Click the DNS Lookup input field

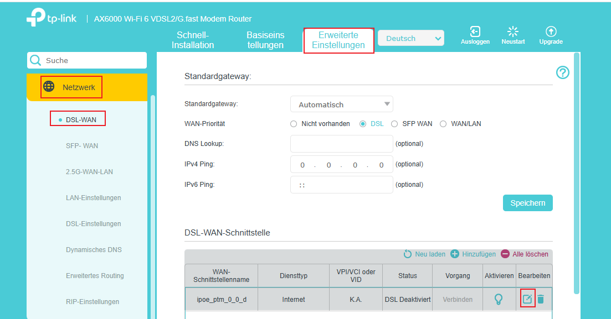coord(342,144)
